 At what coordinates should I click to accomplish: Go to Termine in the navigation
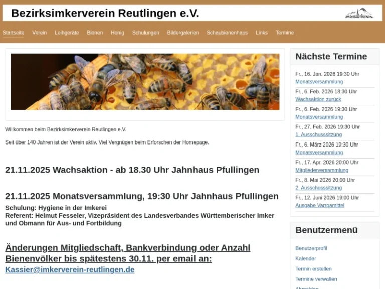[285, 33]
